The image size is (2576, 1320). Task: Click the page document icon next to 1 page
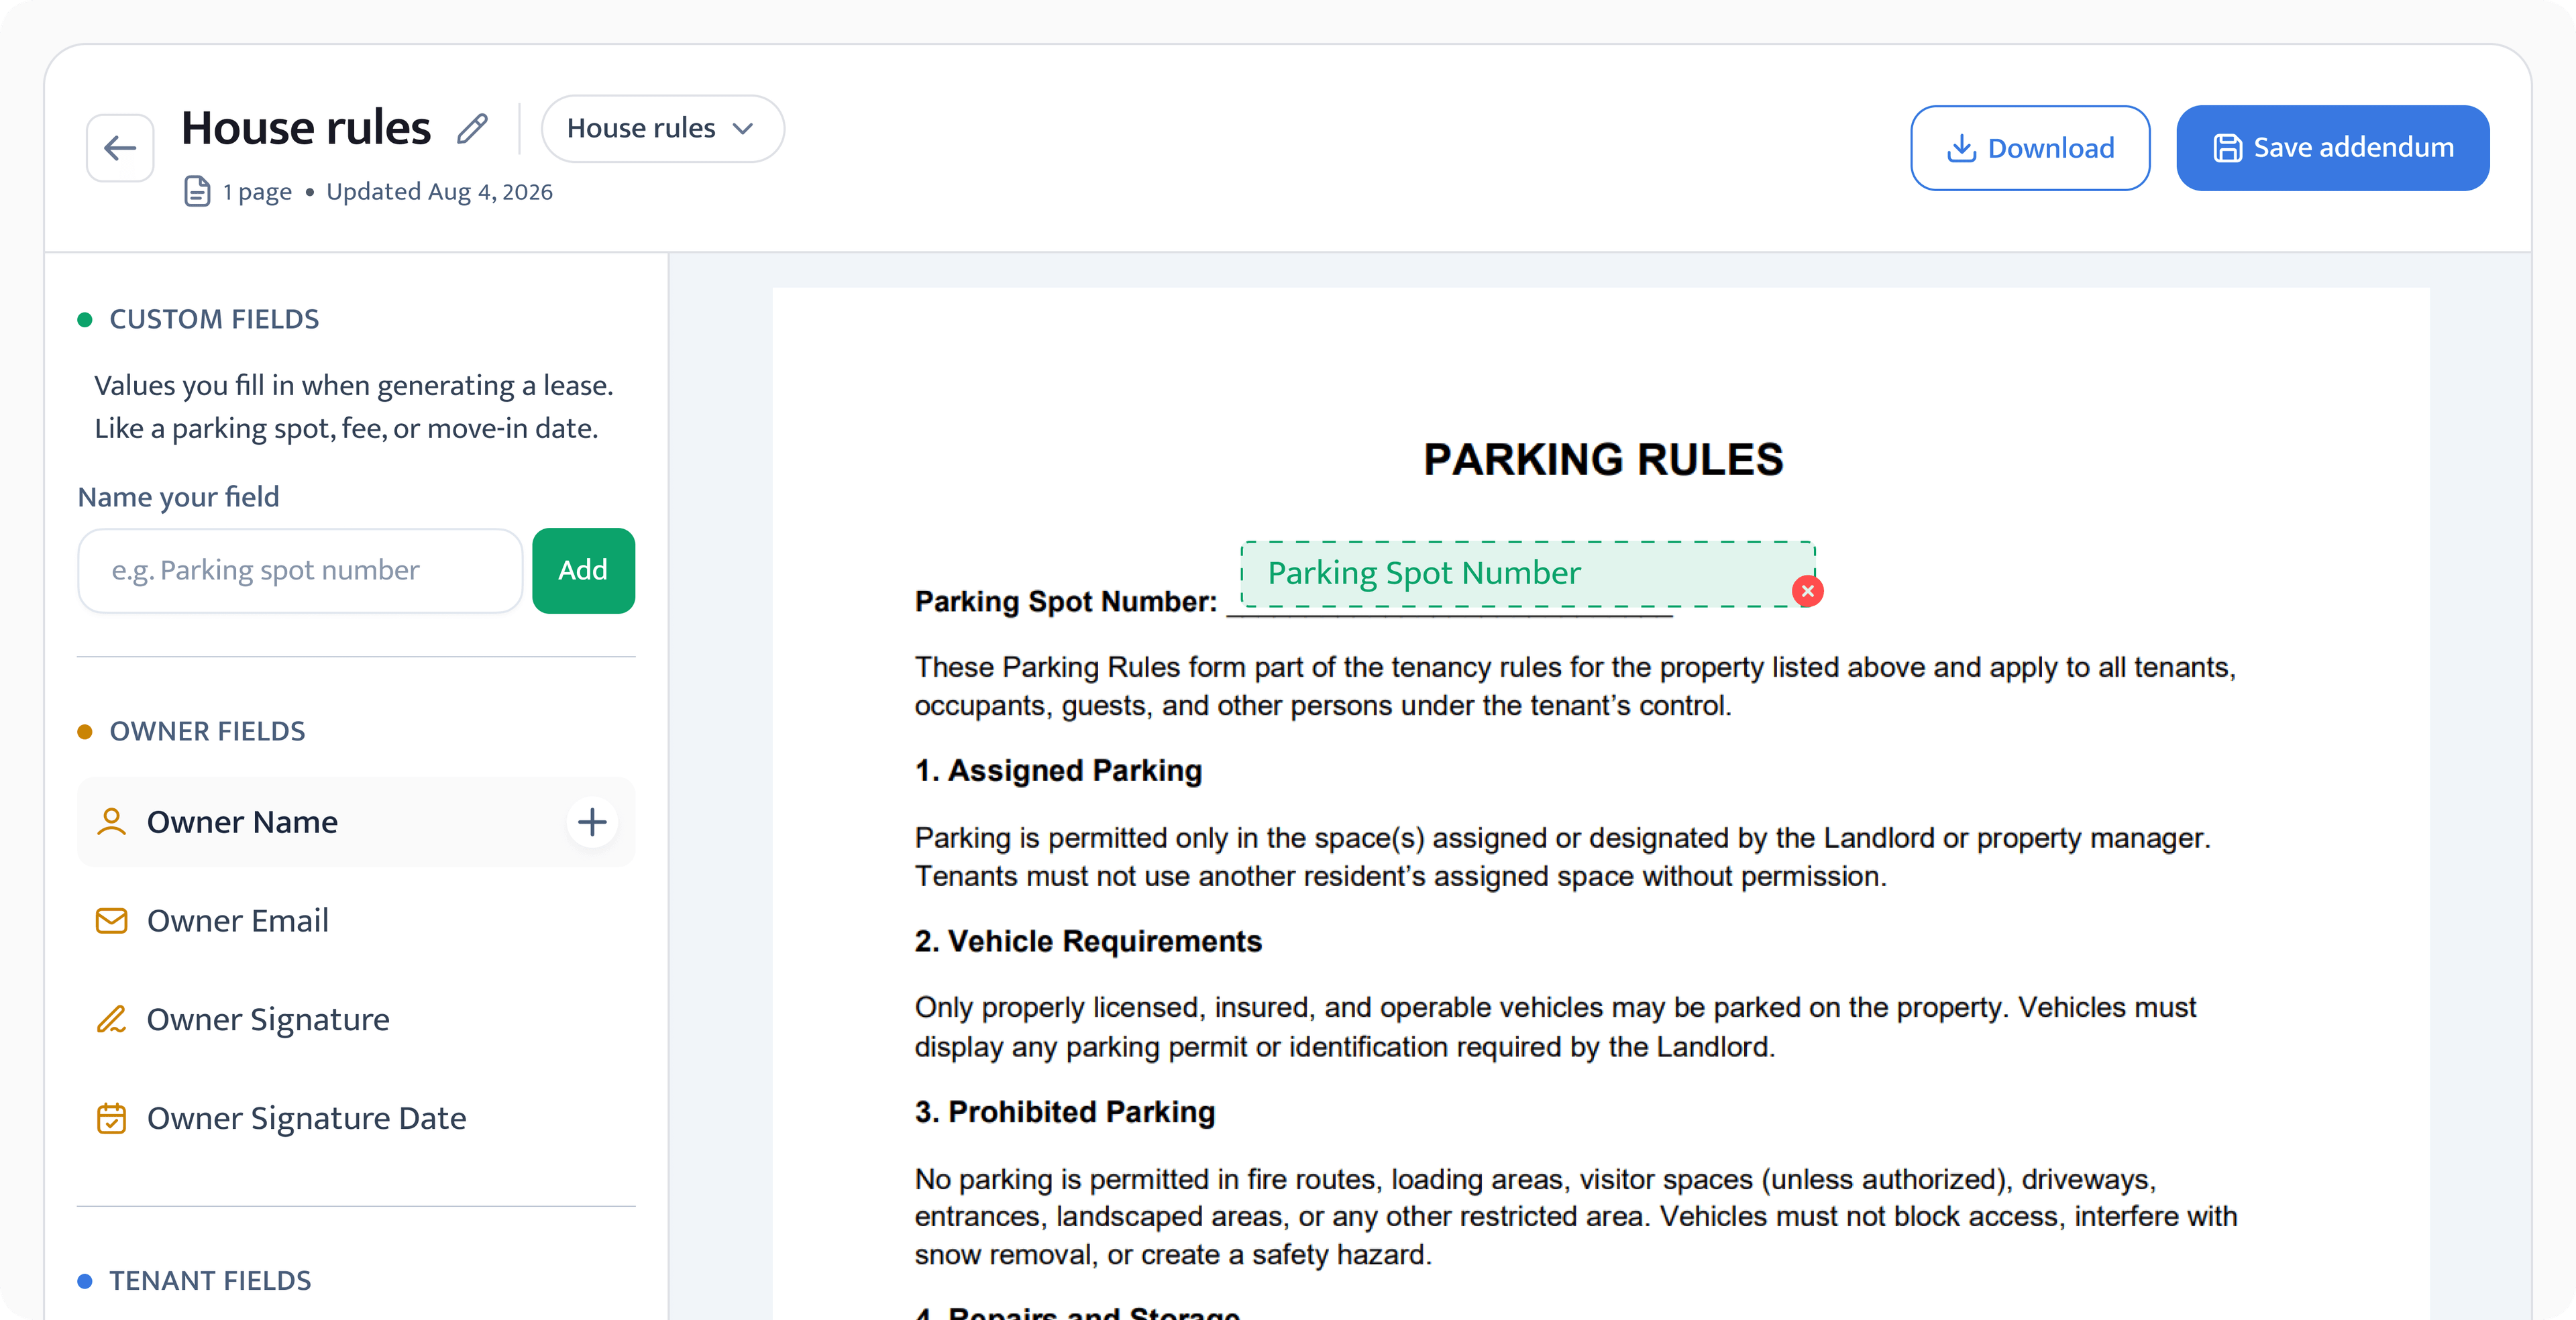click(x=197, y=191)
